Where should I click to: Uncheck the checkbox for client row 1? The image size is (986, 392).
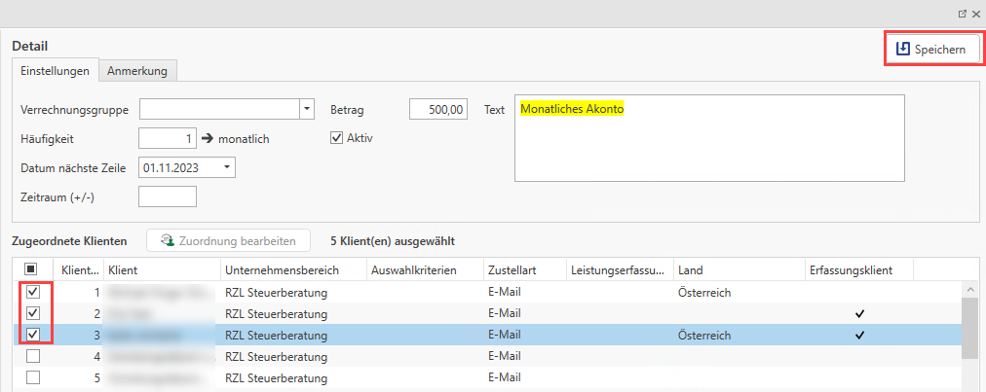[x=32, y=292]
